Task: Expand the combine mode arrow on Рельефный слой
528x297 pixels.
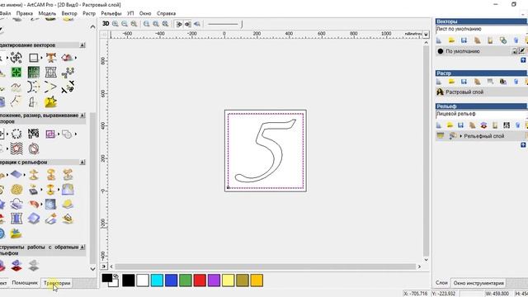Action: 461,136
